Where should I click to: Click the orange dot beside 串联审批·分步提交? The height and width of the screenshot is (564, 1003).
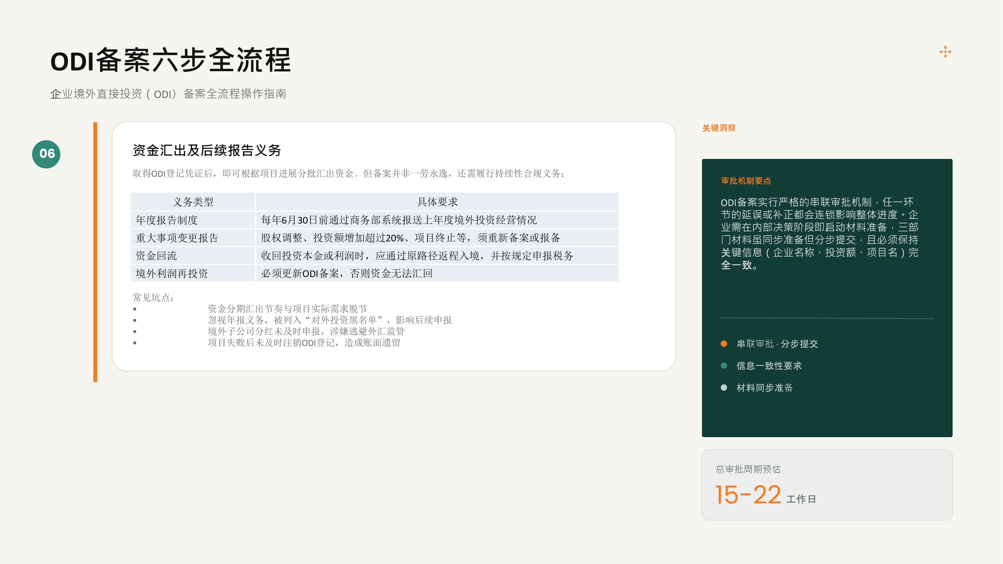tap(724, 344)
